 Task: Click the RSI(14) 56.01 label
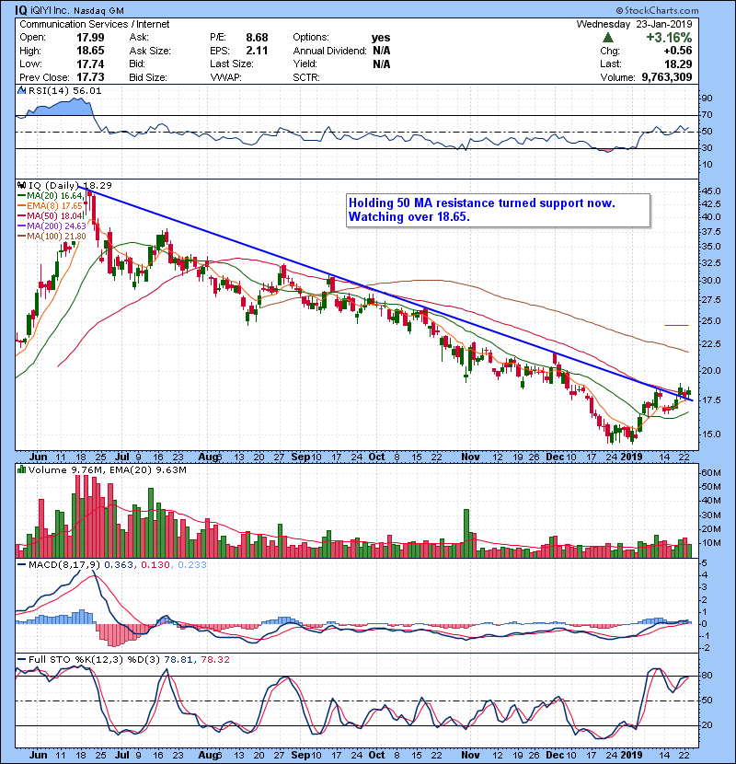click(x=64, y=90)
